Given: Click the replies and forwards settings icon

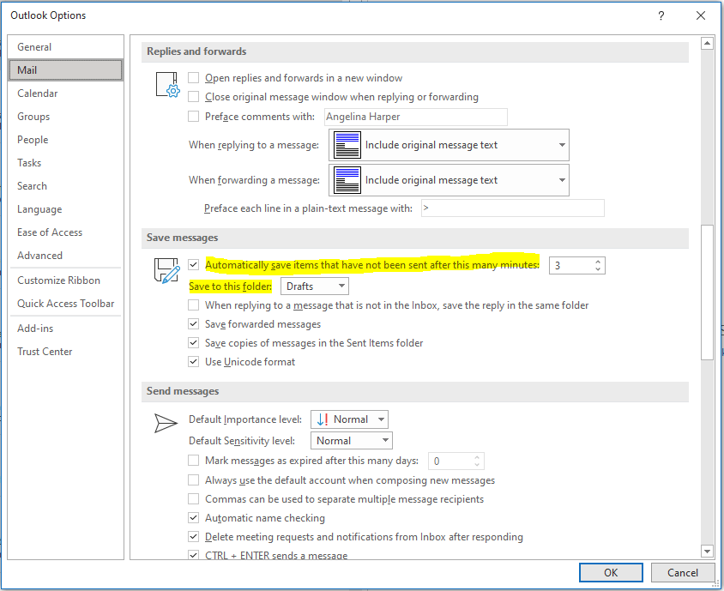Looking at the screenshot, I should pos(167,83).
